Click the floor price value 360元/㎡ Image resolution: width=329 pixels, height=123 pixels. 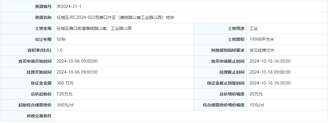click(65, 105)
